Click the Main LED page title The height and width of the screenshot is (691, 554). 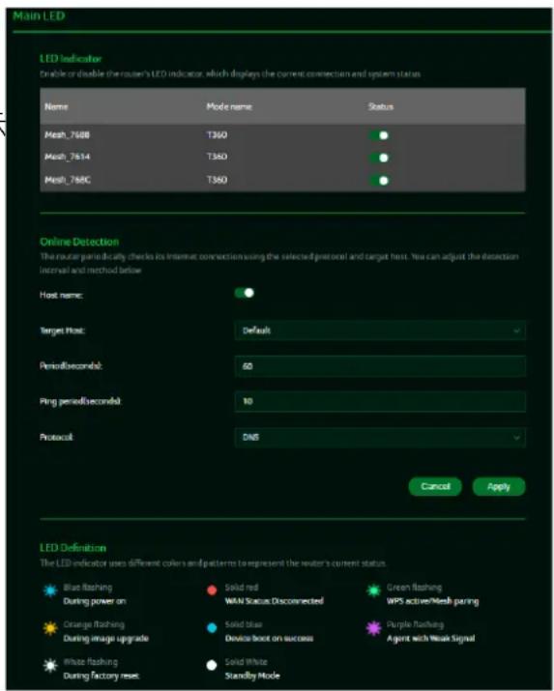(x=39, y=16)
